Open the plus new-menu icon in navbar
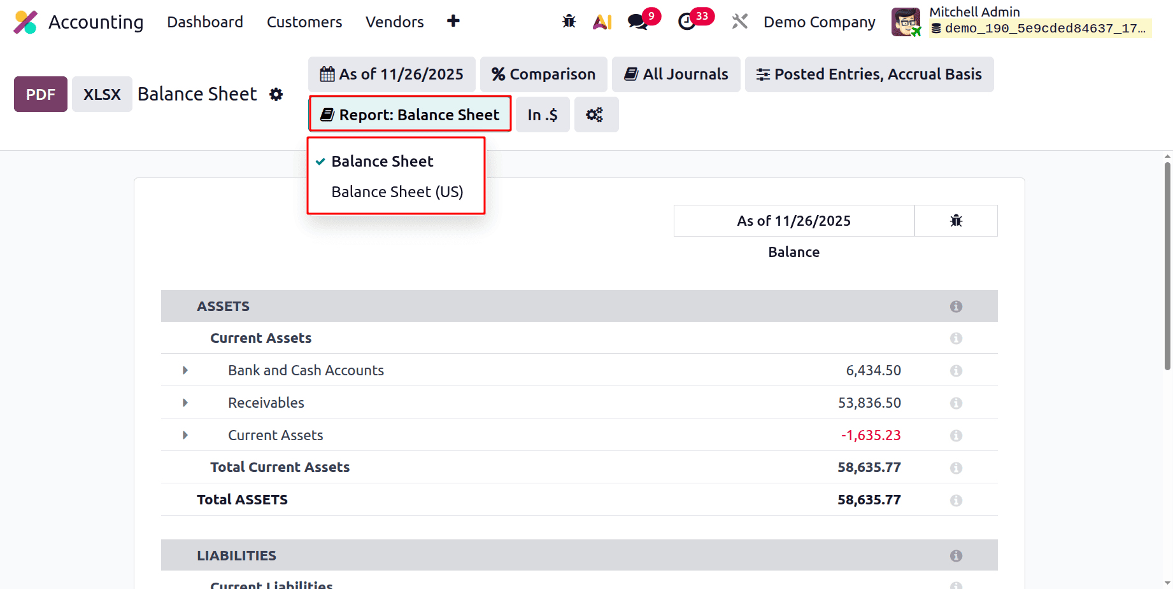This screenshot has width=1173, height=589. (x=453, y=21)
